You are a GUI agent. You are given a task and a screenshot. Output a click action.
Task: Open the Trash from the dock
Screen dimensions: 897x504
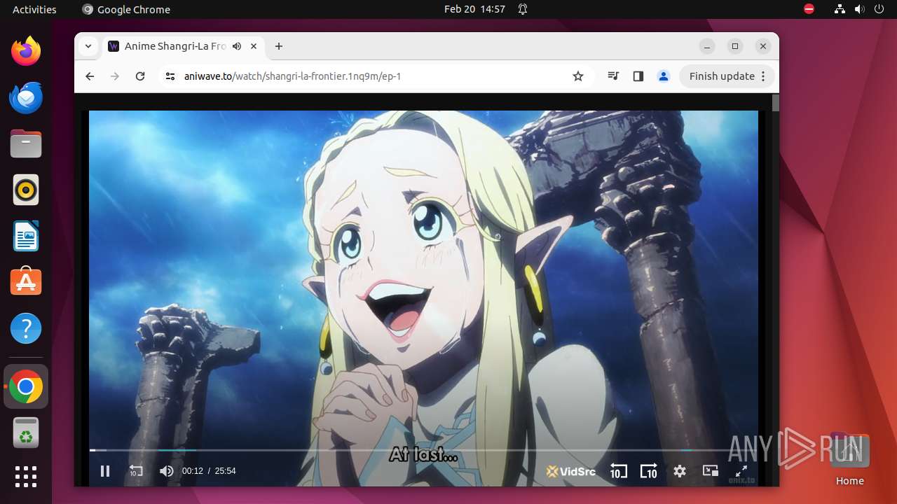26,433
